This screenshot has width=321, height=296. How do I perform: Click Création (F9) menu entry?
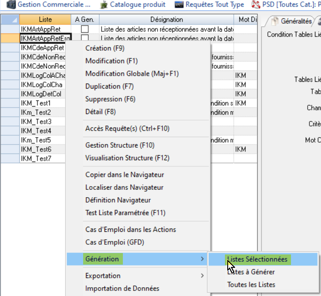pyautogui.click(x=105, y=48)
